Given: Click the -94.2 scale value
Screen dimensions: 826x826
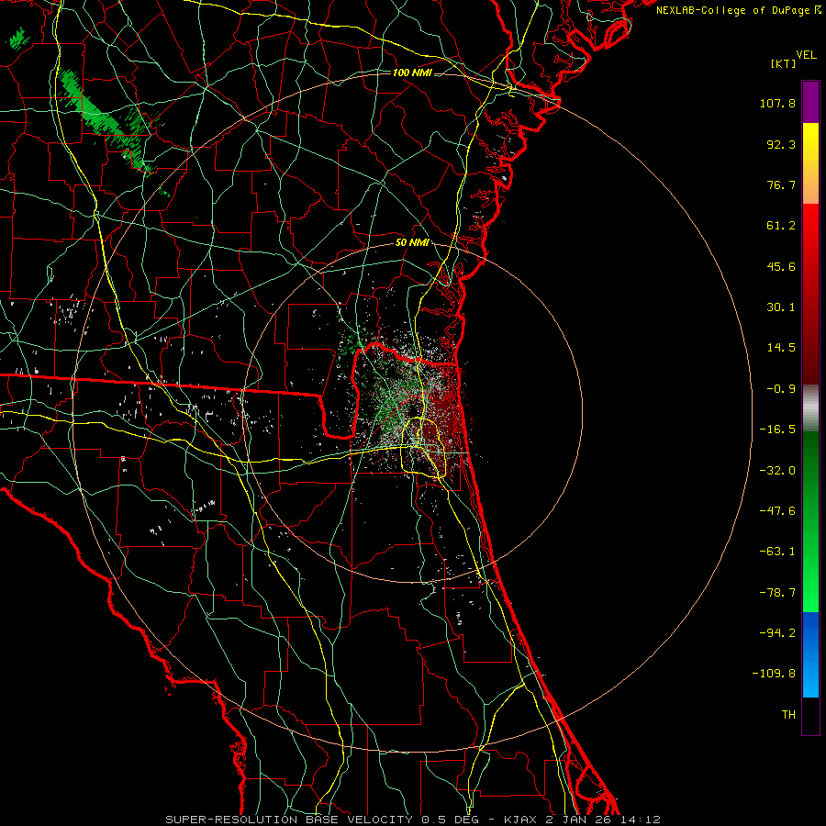Looking at the screenshot, I should (777, 633).
